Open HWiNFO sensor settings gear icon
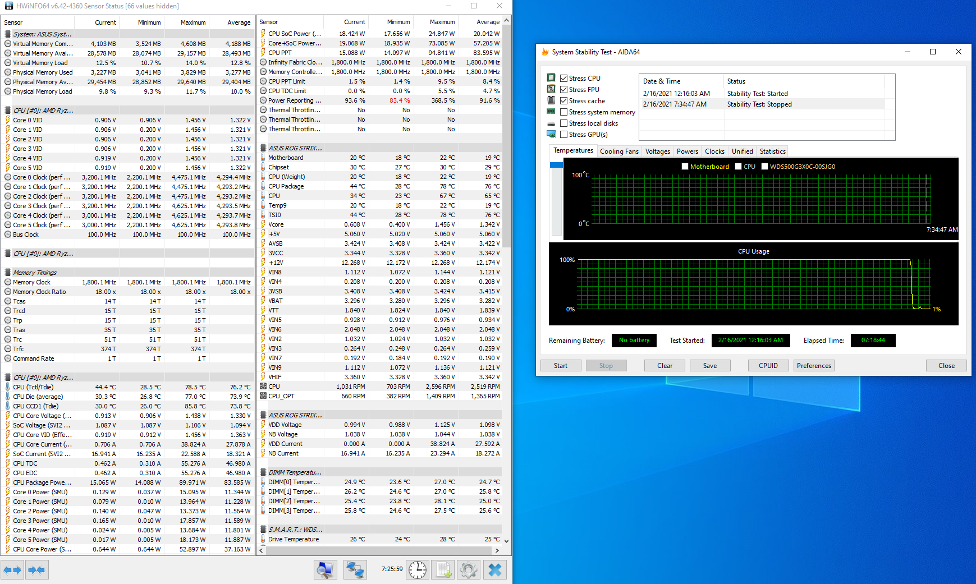The width and height of the screenshot is (976, 584). [x=469, y=570]
